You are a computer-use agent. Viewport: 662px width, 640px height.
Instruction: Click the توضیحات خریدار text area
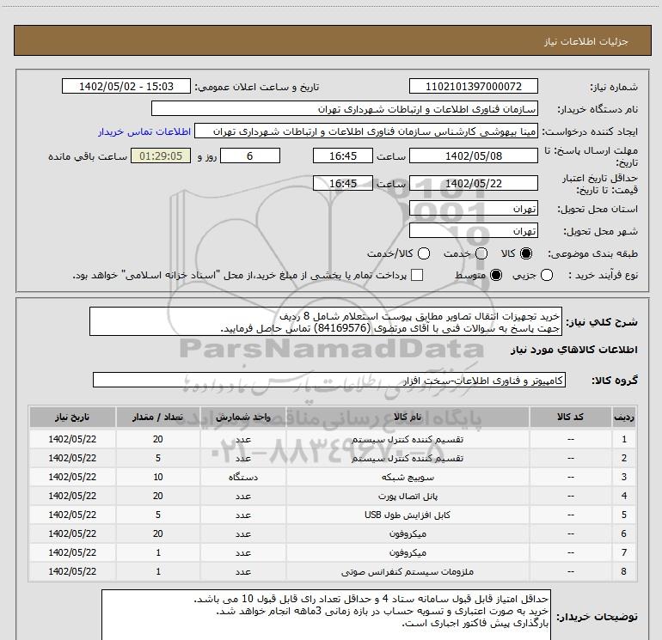coord(327,615)
